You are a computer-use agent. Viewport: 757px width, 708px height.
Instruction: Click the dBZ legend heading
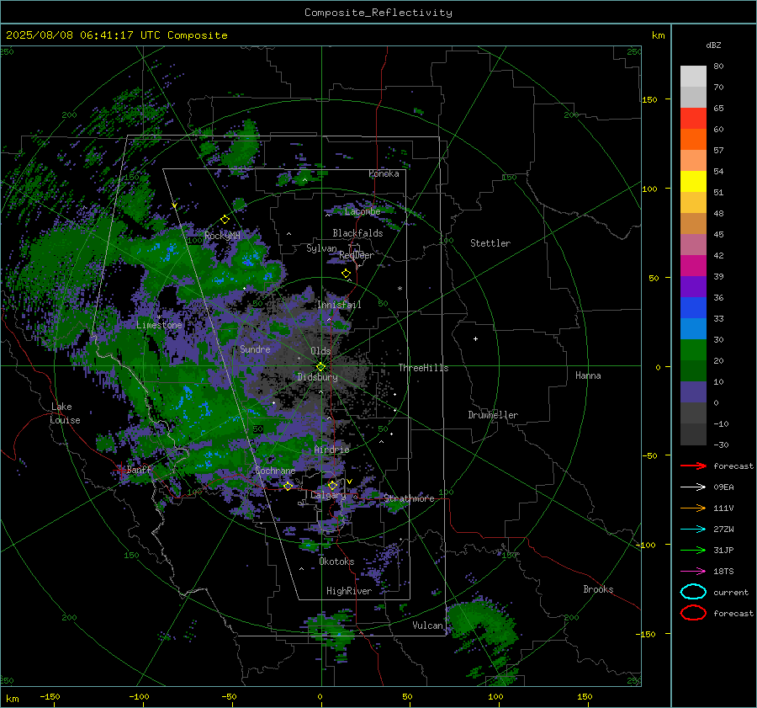pyautogui.click(x=713, y=45)
